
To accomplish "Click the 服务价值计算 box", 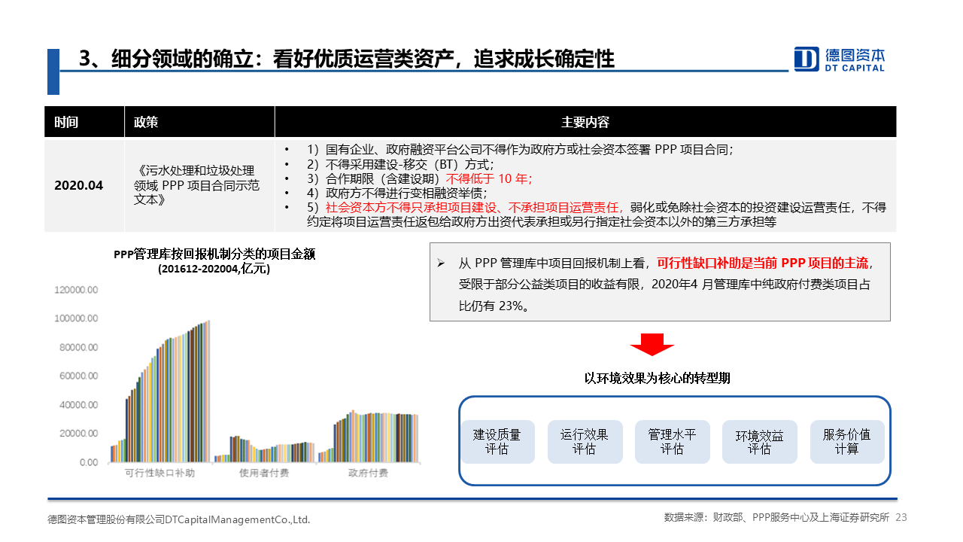I will pyautogui.click(x=847, y=441).
